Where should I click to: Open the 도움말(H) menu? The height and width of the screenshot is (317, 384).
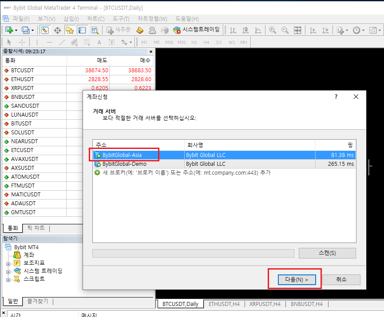pos(187,19)
